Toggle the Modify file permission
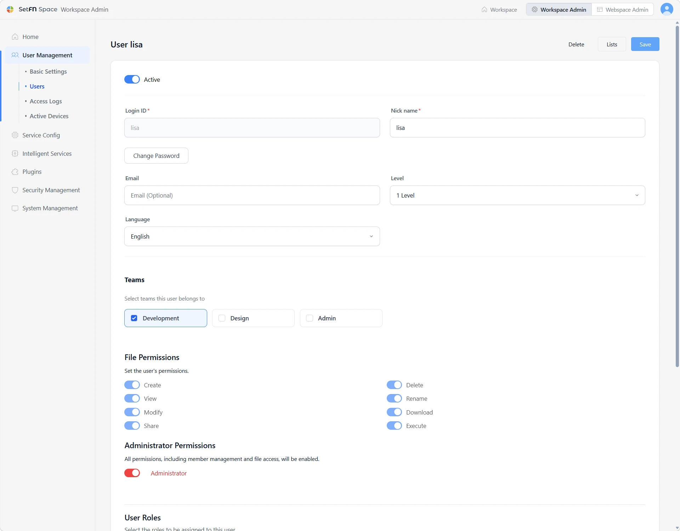The image size is (680, 531). pos(132,412)
